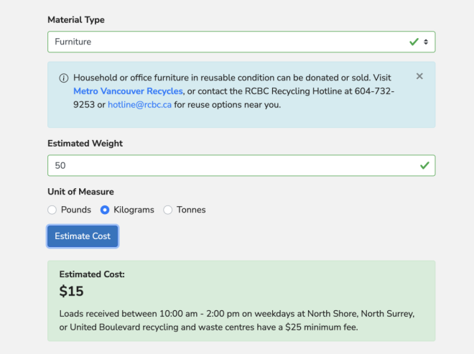
Task: Click the up-down arrows on Material Type select
Action: coord(426,42)
